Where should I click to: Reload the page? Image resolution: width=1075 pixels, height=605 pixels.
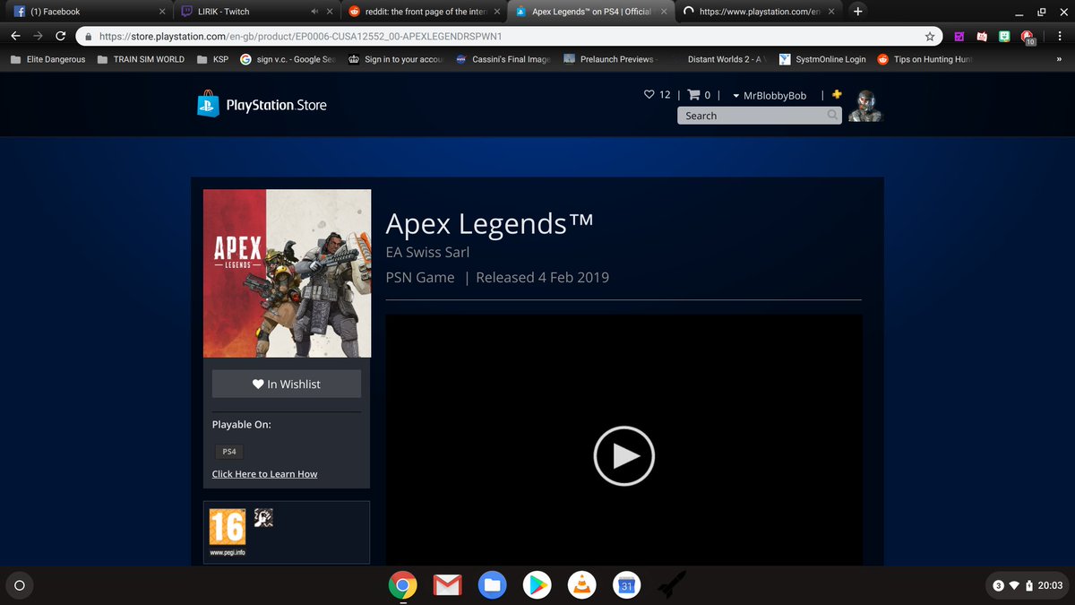pos(60,36)
